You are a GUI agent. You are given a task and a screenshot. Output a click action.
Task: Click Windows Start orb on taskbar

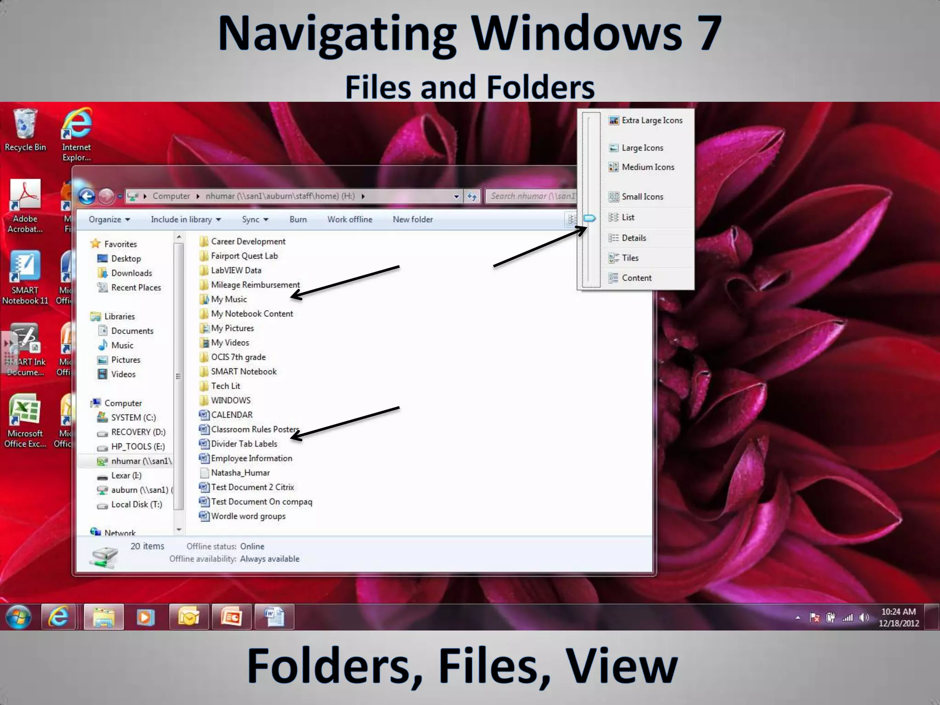pyautogui.click(x=18, y=617)
